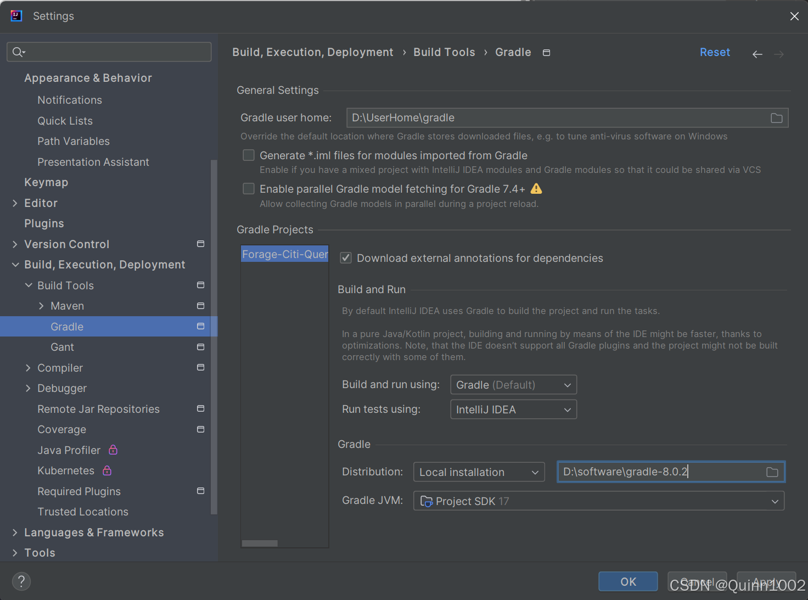Click the lock icon beside Kubernetes
The image size is (808, 600).
[107, 470]
